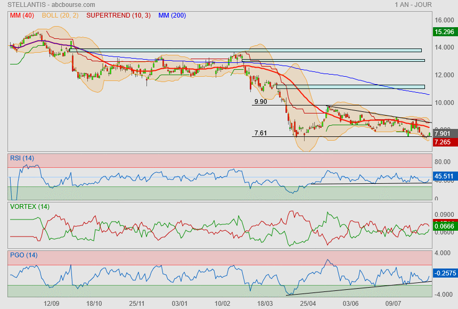This screenshot has height=309, width=458.
Task: Click the 10.000 price axis label
Action: click(444, 103)
